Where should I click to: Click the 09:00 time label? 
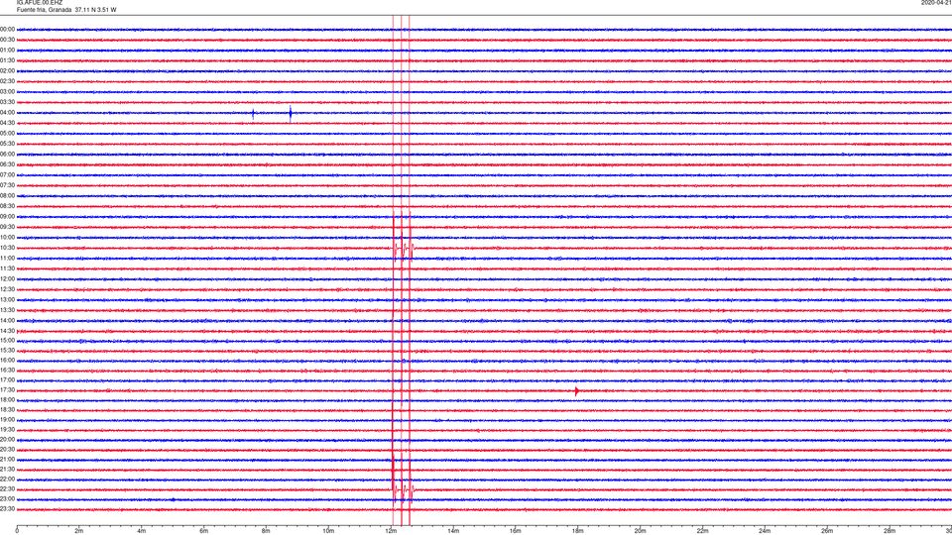point(7,217)
